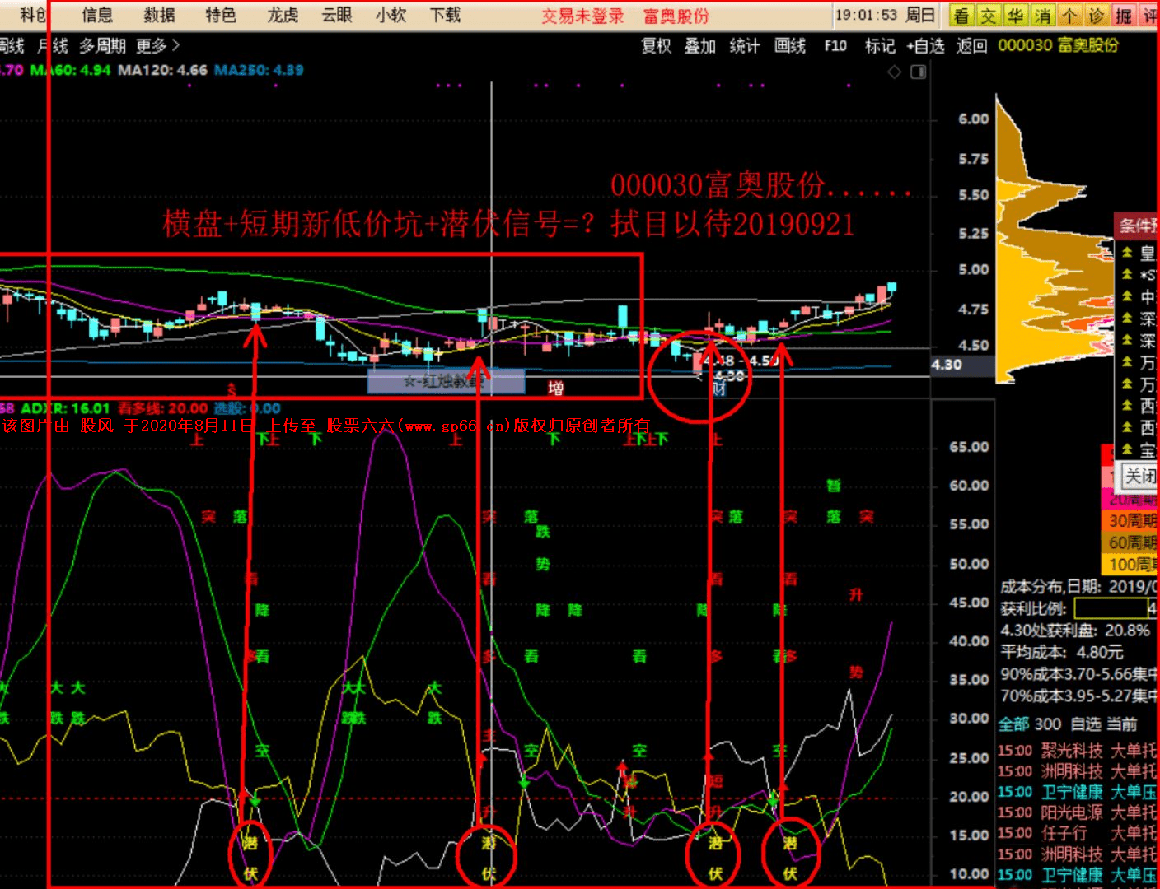
Task: Select the 20周期 cost color swatch
Action: pos(1130,499)
